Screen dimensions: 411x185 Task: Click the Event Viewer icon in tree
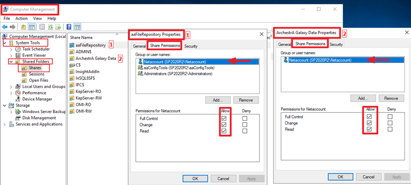point(18,55)
